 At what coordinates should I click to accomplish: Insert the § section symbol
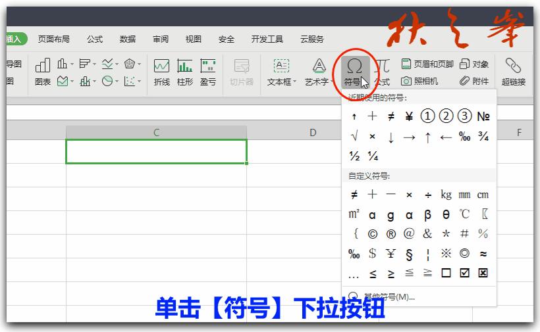tap(409, 254)
